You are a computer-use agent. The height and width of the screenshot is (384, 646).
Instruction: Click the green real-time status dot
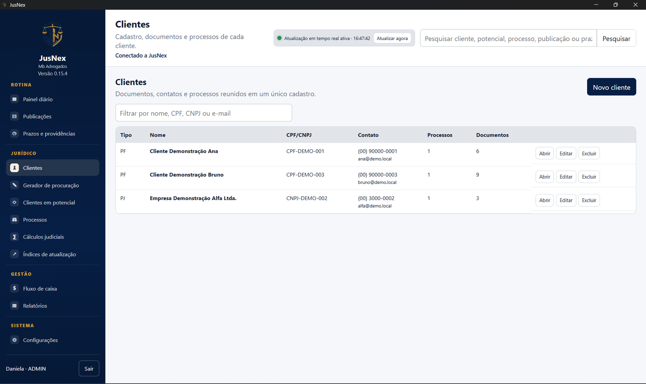279,38
